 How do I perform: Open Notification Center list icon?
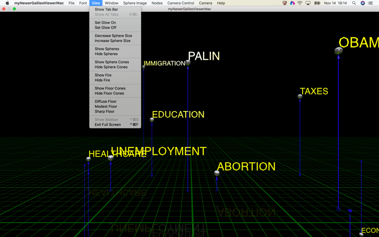(x=370, y=3)
